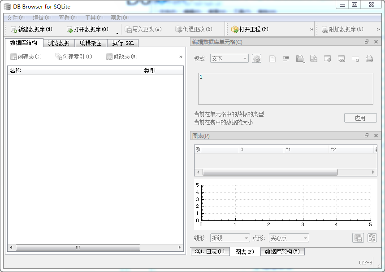Click the 应用 apply button
Viewport: 385px width, 272px height.
pos(360,118)
